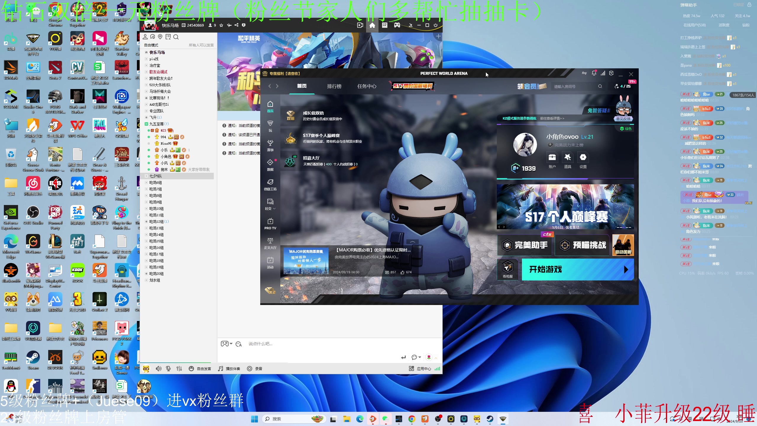The width and height of the screenshot is (757, 426).
Task: Click the taskbar 搜索 search box
Action: 295,419
